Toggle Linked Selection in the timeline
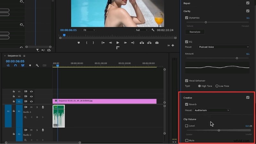The width and height of the screenshot is (256, 144). (23, 66)
